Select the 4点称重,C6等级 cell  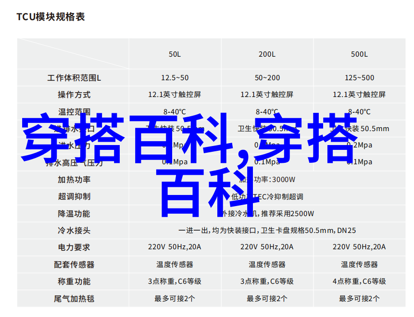pos(359,281)
